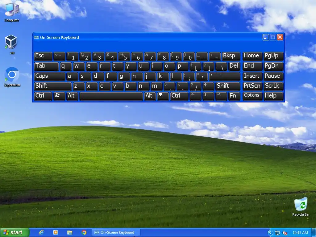The image size is (316, 237).
Task: Close the On-Screen Keyboard window
Action: (280, 37)
